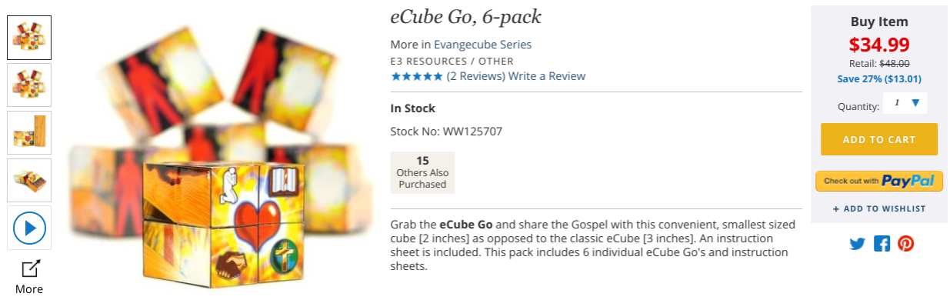Viewport: 950px width, 300px height.
Task: Click the More label under thumbnails
Action: click(29, 289)
